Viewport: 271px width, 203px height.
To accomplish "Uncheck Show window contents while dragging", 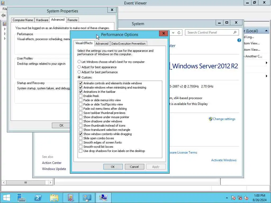I will coord(80,134).
